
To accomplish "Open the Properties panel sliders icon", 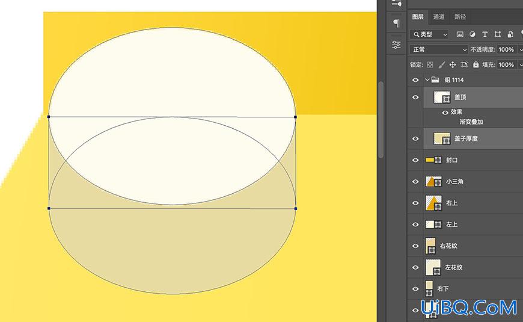I will (x=396, y=45).
